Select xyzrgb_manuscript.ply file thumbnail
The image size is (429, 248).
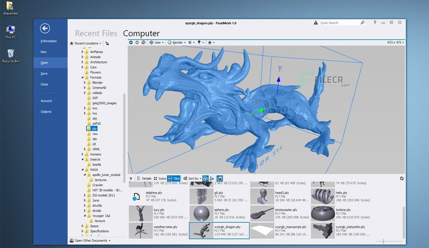point(262,231)
